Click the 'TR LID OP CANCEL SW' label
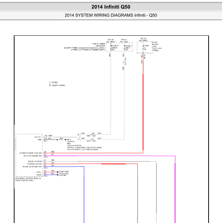The width and height of the screenshot is (222, 223). point(33,156)
